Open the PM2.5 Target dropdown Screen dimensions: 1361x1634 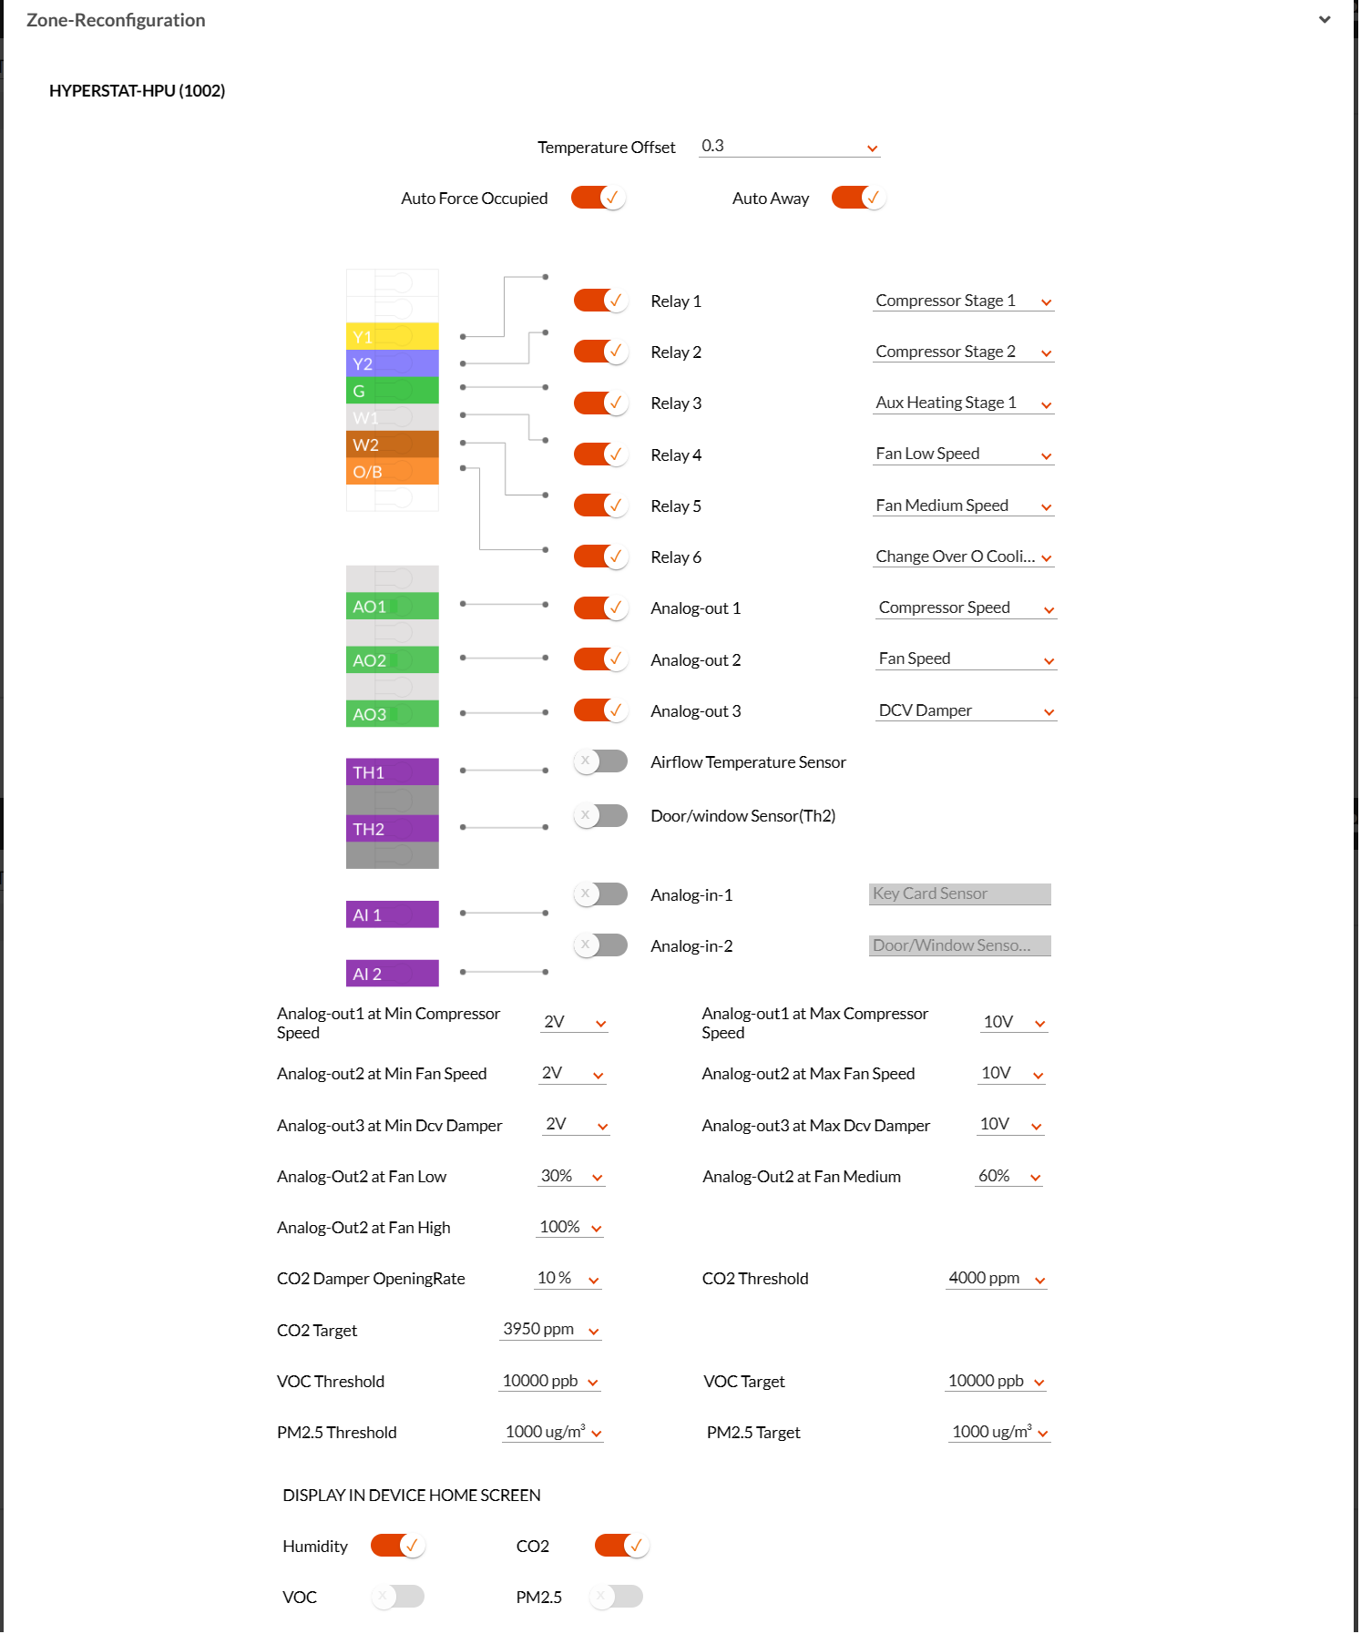pos(1000,1433)
